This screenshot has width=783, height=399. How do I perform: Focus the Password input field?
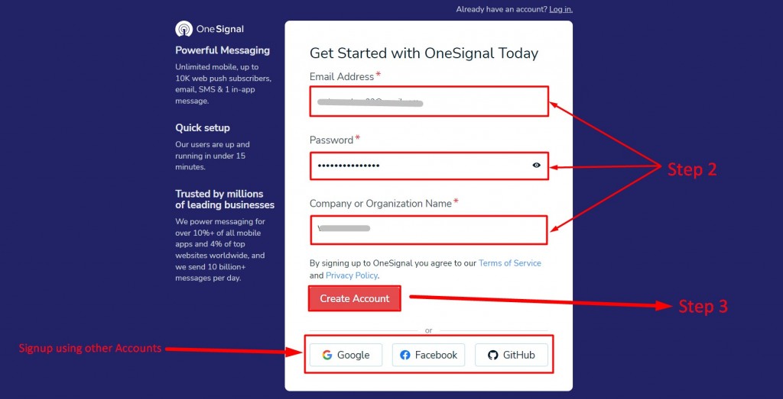coord(429,166)
